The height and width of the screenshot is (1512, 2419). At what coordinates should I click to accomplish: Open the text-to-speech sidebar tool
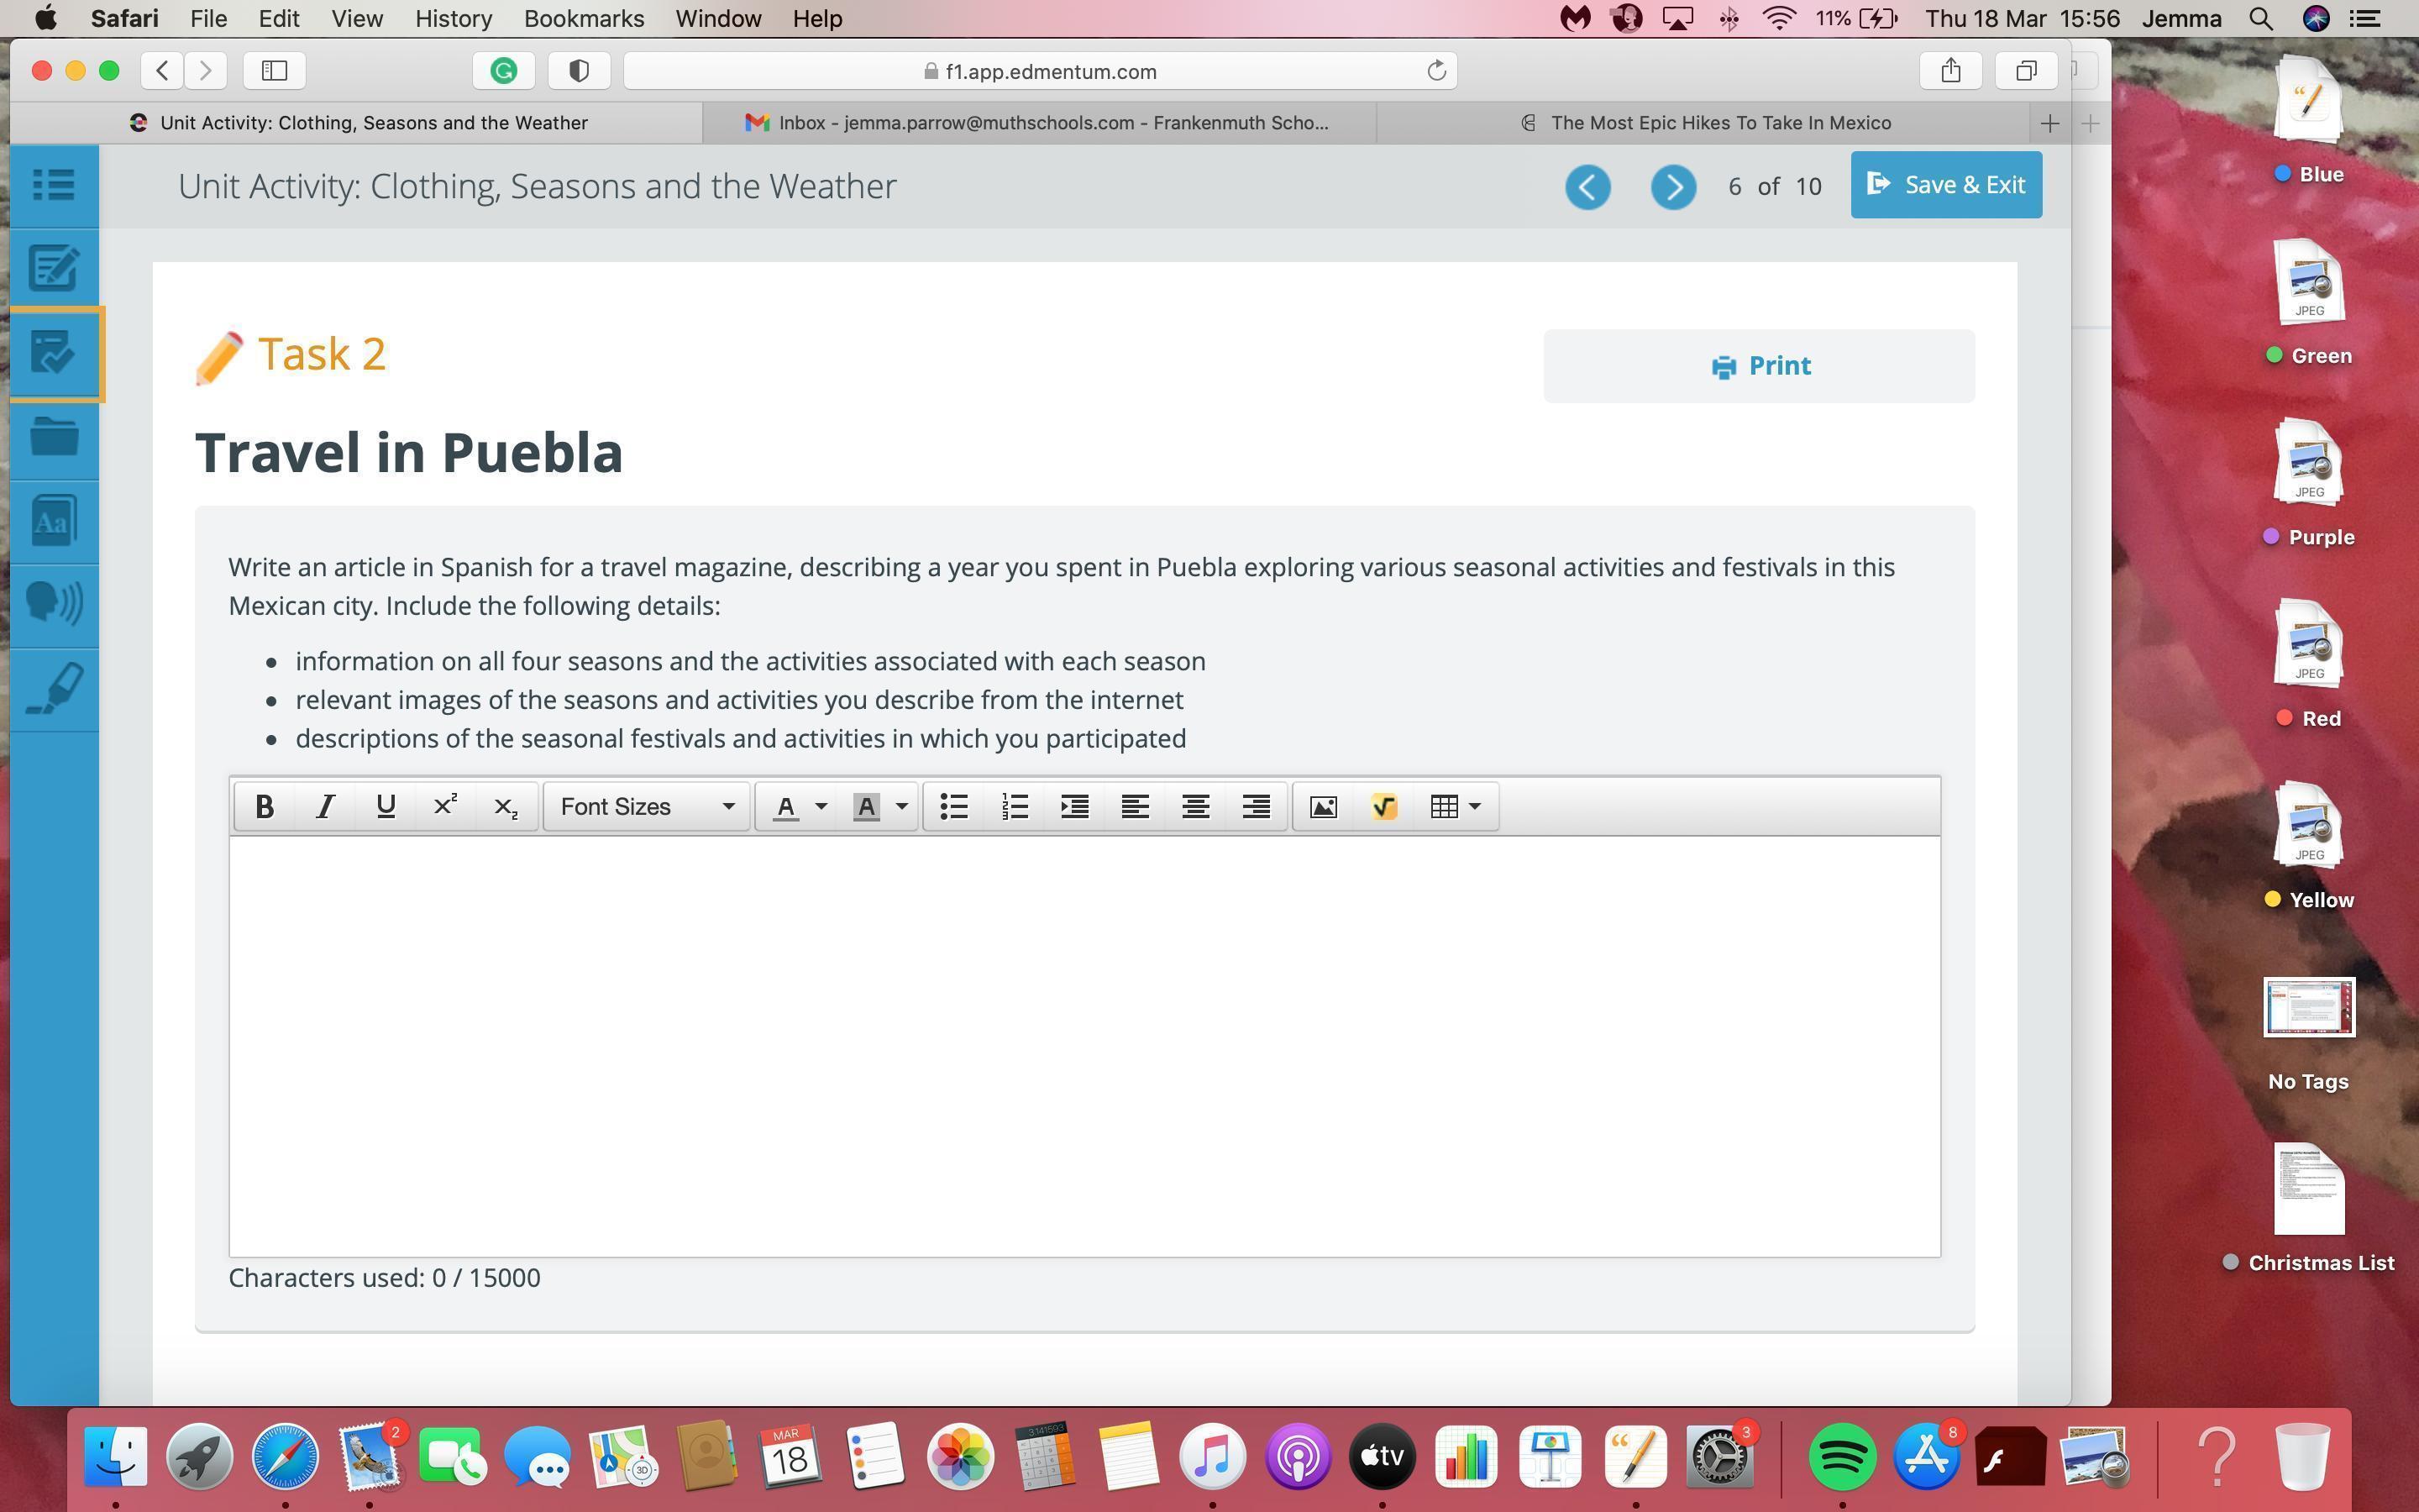[54, 604]
